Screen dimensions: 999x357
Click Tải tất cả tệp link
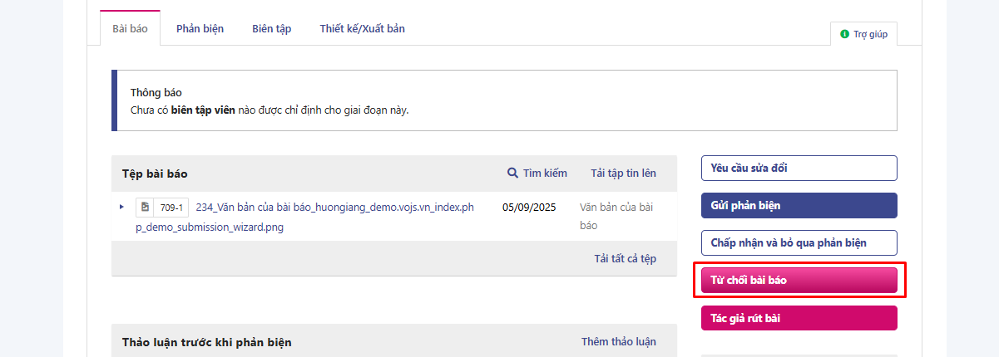point(625,258)
